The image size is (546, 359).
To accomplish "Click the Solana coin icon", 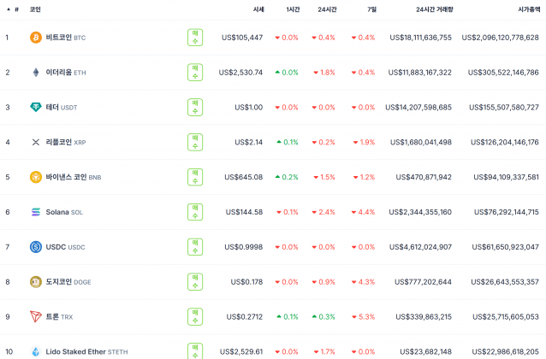I will click(x=36, y=212).
